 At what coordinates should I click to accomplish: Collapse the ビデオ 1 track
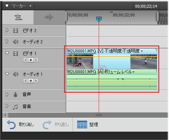[7, 53]
